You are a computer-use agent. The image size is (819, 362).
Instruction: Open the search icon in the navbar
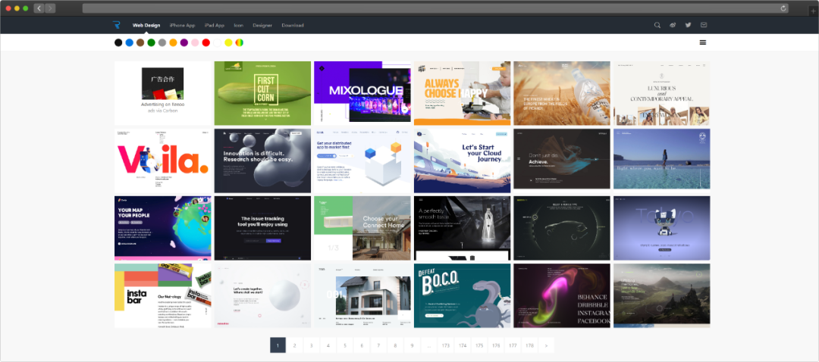pyautogui.click(x=657, y=25)
